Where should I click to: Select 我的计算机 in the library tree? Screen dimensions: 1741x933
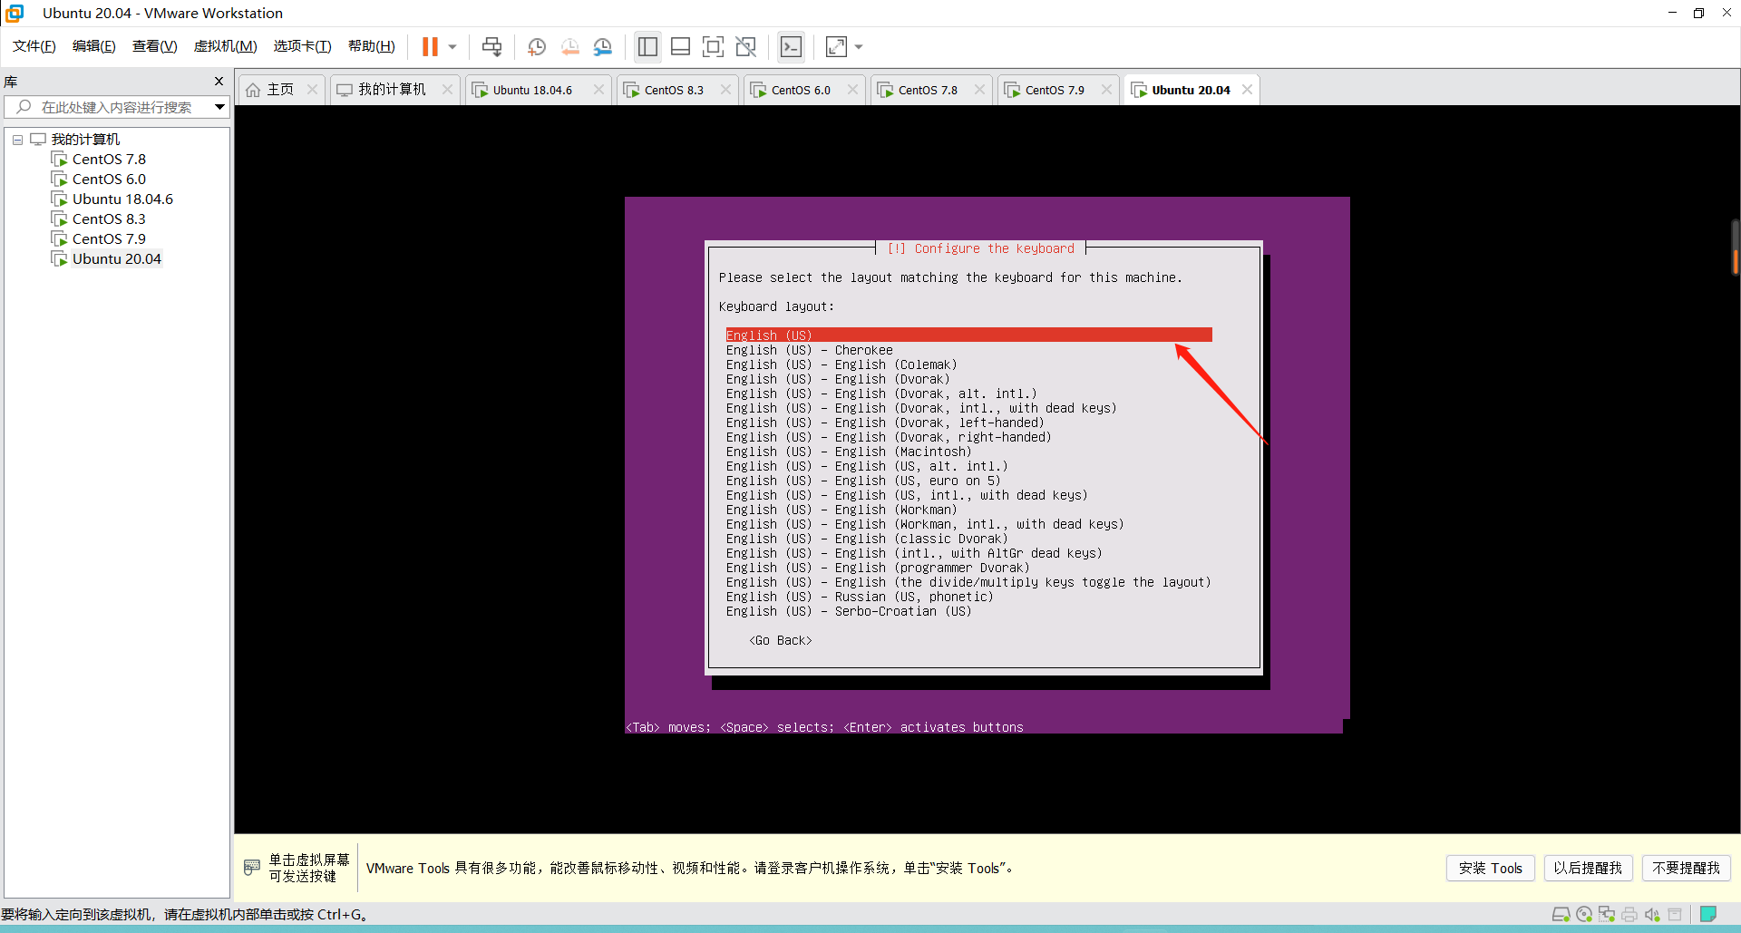coord(85,140)
